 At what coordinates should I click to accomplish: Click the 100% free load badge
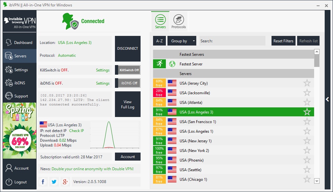[159, 150]
